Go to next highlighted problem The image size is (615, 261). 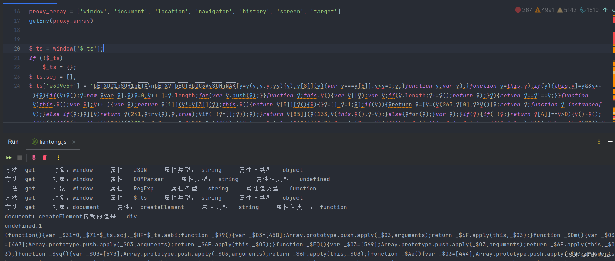tap(613, 10)
